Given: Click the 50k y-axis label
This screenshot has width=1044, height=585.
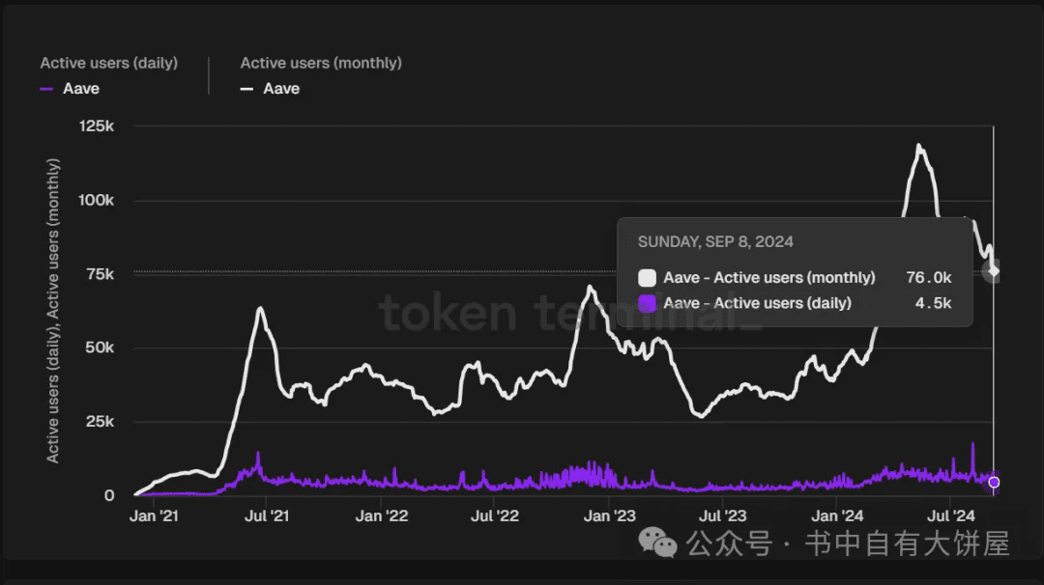Looking at the screenshot, I should tap(100, 348).
